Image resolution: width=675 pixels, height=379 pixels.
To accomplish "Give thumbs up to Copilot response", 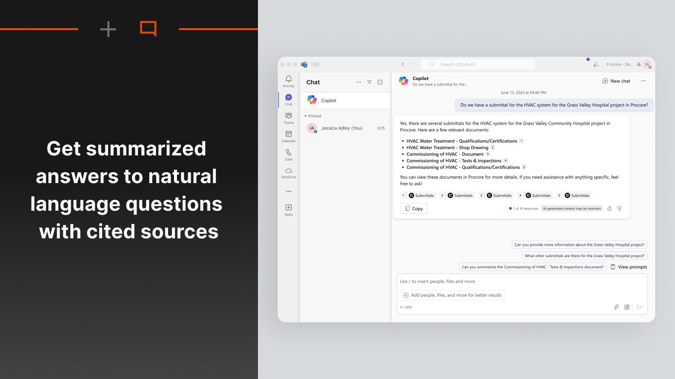I will coord(609,209).
